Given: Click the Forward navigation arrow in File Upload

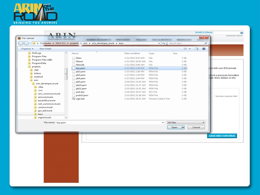Looking at the screenshot, I should 26,43.
